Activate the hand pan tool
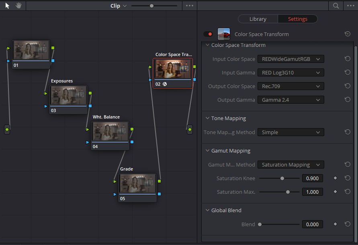Image resolution: width=358 pixels, height=245 pixels. tap(18, 6)
